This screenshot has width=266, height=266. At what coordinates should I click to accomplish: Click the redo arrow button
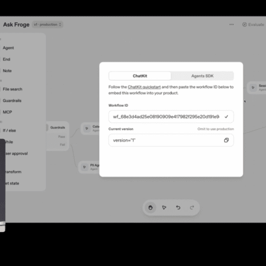coord(192,207)
